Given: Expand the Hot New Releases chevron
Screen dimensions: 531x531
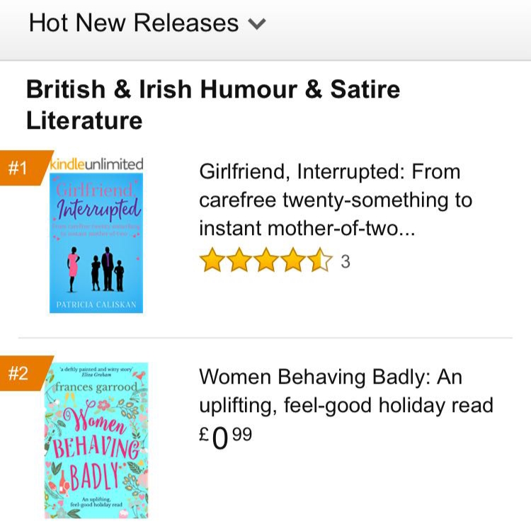Looking at the screenshot, I should [x=257, y=25].
